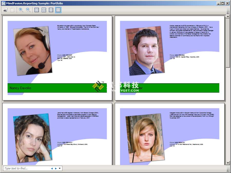Image resolution: width=231 pixels, height=173 pixels.
Task: Click the vertical scrollbar thumb
Action: point(228,43)
